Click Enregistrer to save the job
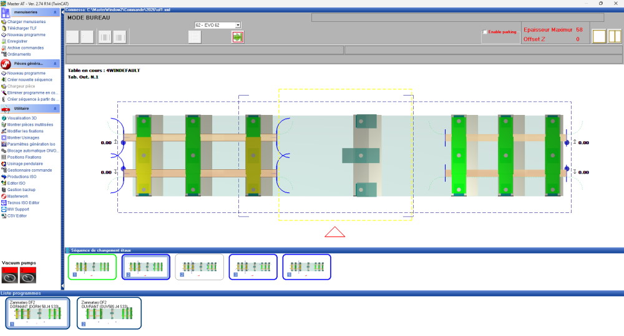The width and height of the screenshot is (624, 336). 17,41
